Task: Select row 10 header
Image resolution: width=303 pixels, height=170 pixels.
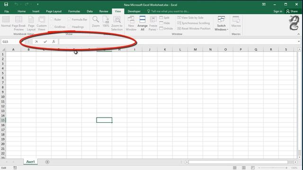Action: [3, 96]
